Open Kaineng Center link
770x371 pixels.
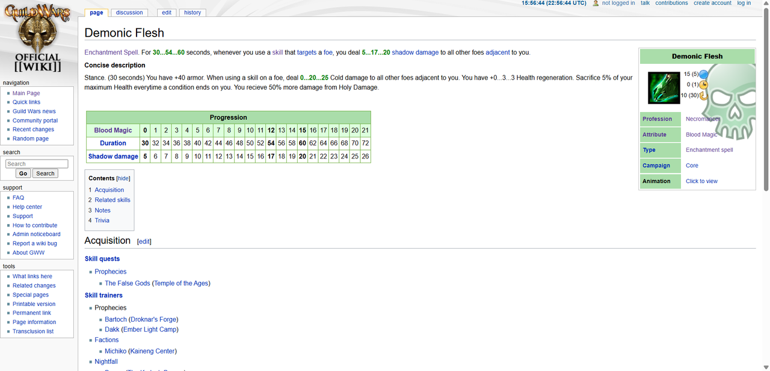point(153,351)
